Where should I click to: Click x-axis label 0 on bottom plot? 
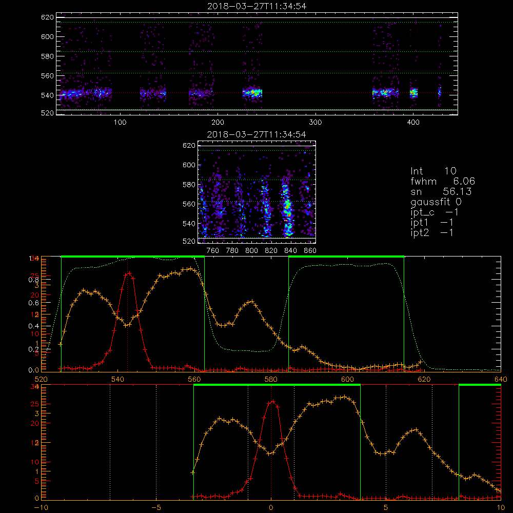coord(271,508)
